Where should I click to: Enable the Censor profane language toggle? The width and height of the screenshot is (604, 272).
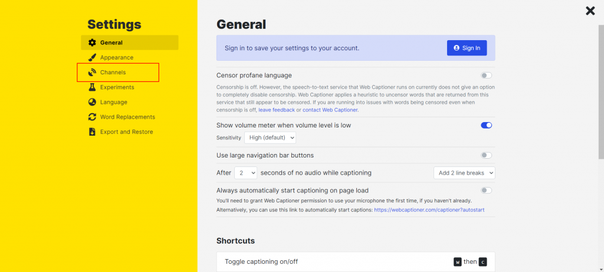click(x=487, y=76)
